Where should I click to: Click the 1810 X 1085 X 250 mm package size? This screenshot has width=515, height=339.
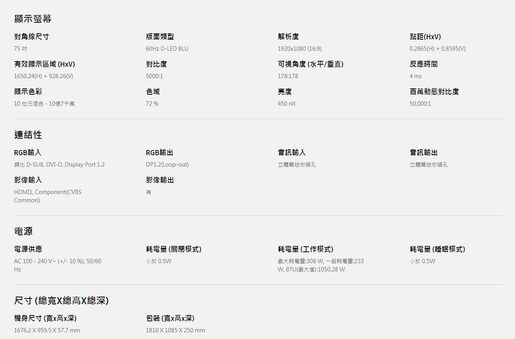[x=175, y=330]
